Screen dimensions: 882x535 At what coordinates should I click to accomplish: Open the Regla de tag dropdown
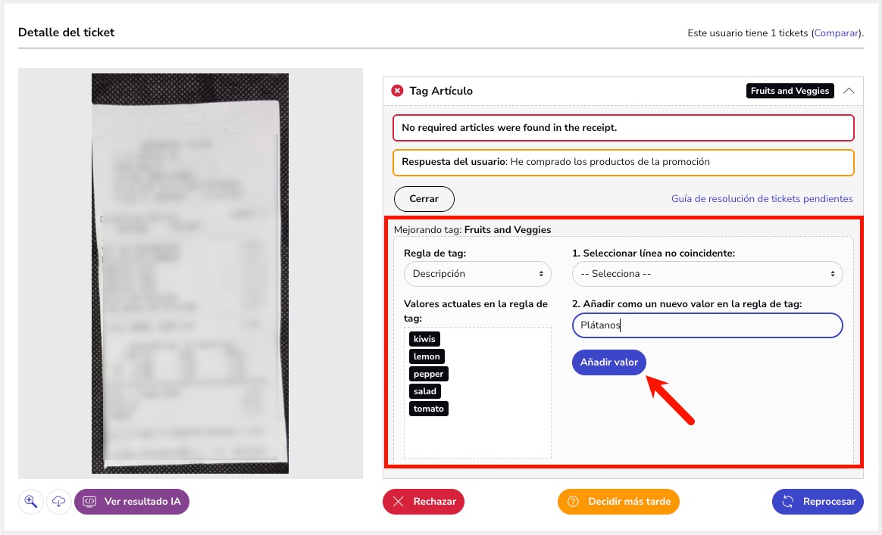coord(477,274)
